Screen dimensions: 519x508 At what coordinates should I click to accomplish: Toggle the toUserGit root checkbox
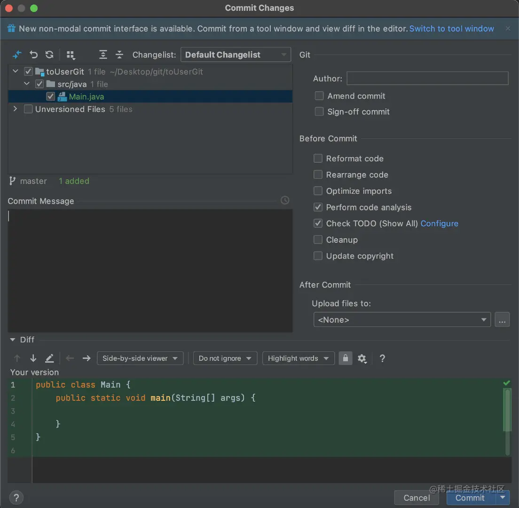28,71
